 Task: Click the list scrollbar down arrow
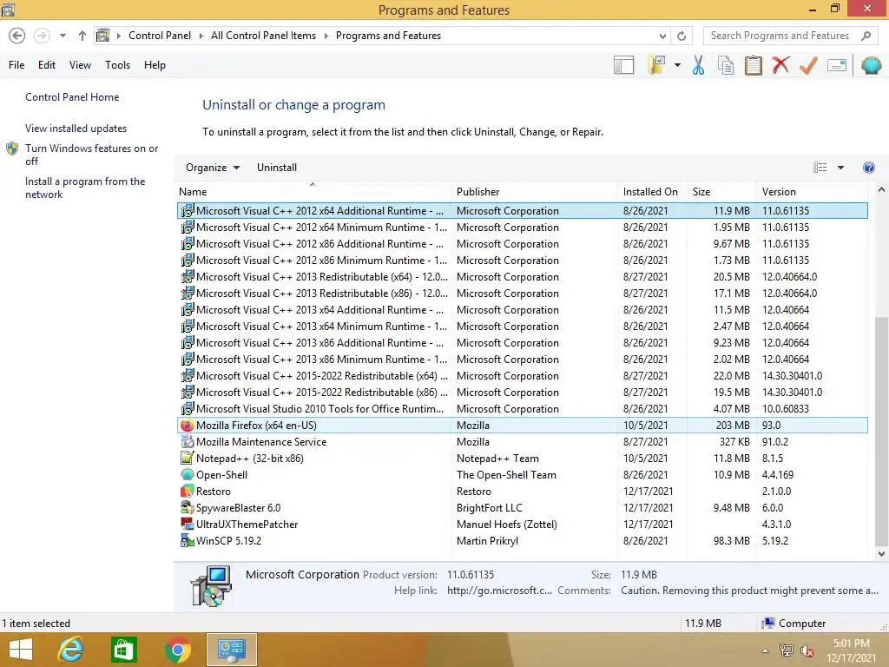(881, 554)
